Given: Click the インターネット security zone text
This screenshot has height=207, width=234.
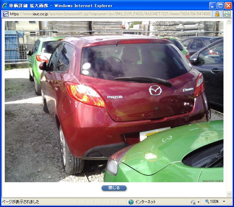Looking at the screenshot, I should pyautogui.click(x=145, y=202).
